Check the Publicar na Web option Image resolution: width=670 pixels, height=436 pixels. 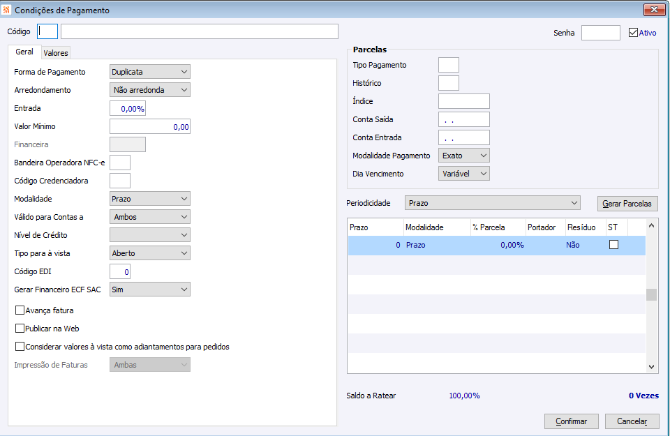click(x=20, y=329)
